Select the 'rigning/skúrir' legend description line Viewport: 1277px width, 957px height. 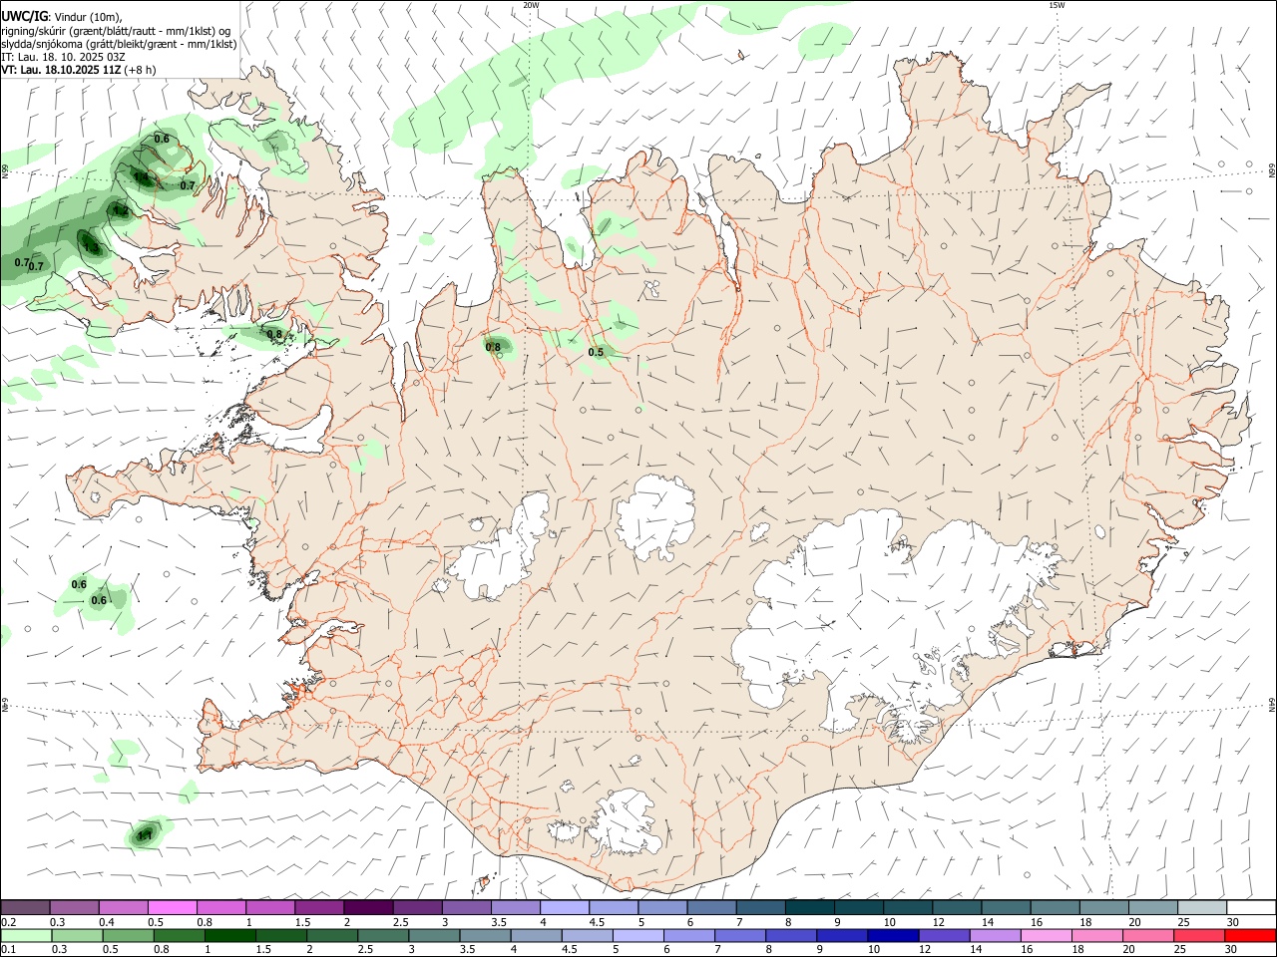116,30
